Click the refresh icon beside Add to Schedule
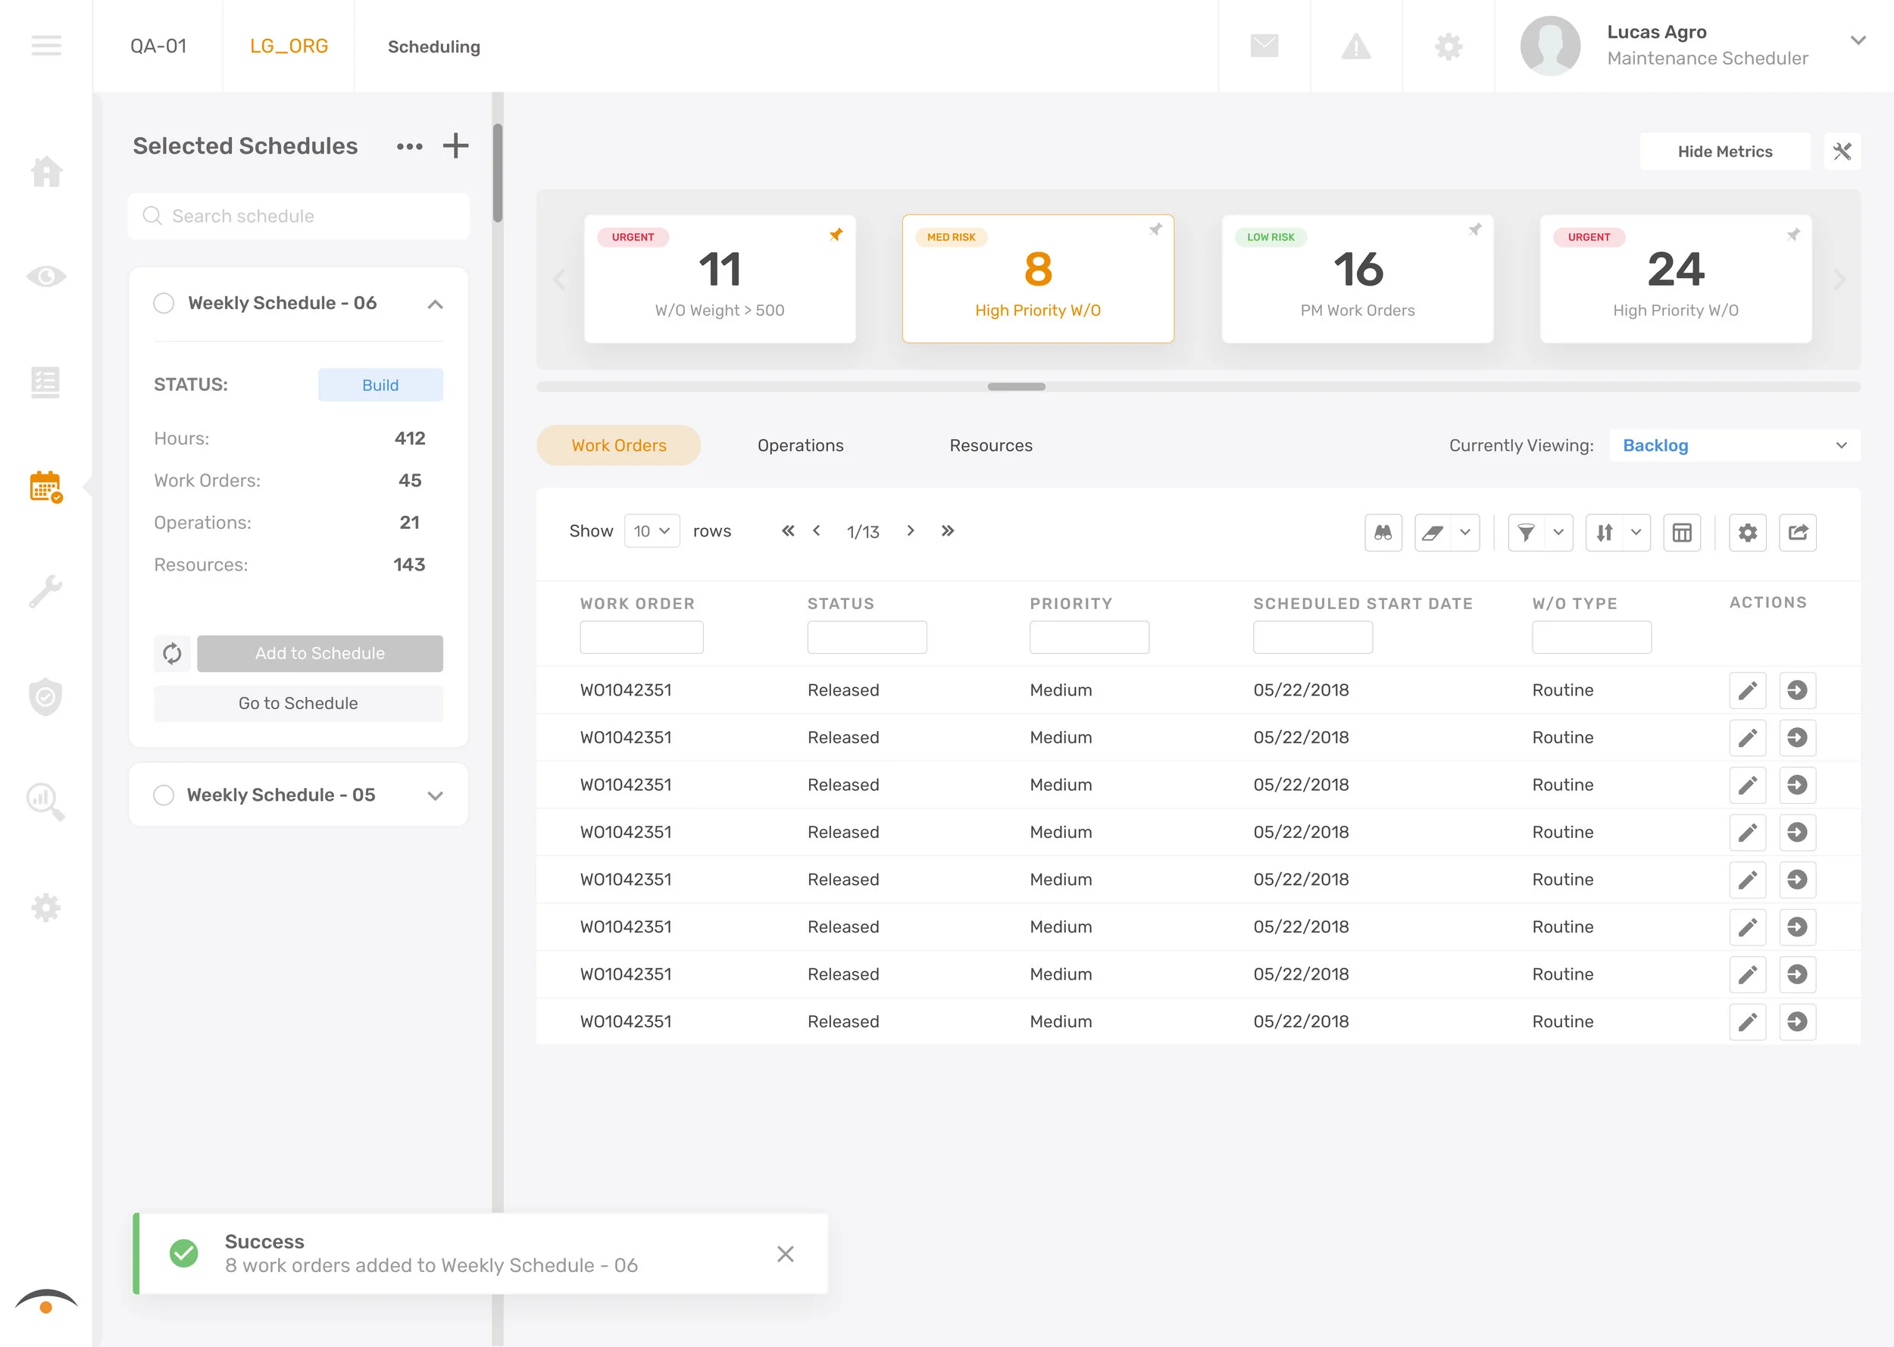This screenshot has width=1894, height=1347. coord(172,654)
